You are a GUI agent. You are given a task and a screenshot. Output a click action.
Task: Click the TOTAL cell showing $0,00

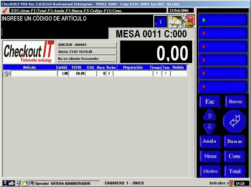[77, 74]
